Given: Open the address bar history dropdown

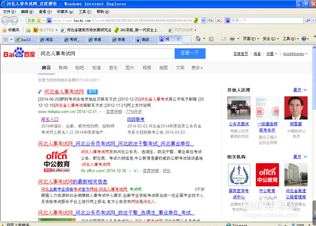Looking at the screenshot, I should tap(203, 20).
